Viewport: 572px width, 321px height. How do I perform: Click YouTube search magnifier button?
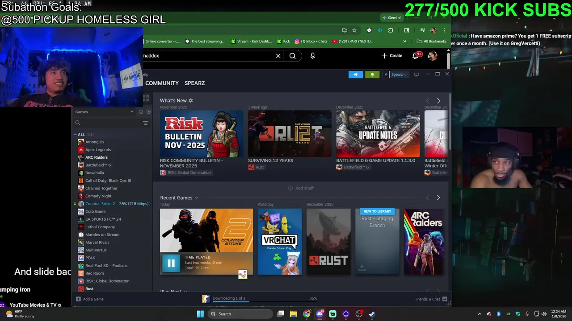pyautogui.click(x=293, y=56)
